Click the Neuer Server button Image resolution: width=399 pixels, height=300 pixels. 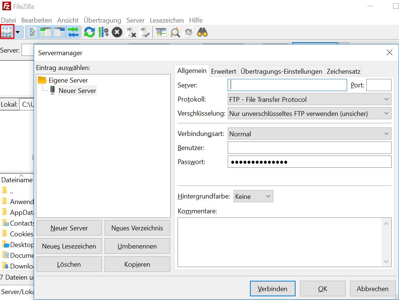tap(69, 228)
